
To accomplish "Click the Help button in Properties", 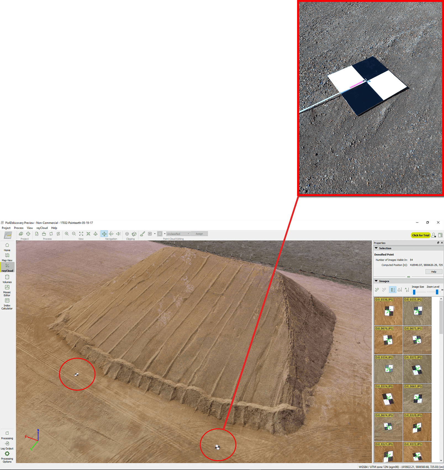I will 434,272.
